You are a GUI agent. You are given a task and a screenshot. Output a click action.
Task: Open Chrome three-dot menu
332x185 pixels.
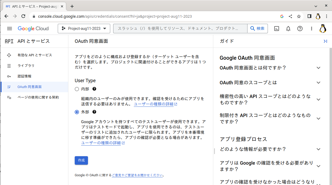[x=326, y=16]
